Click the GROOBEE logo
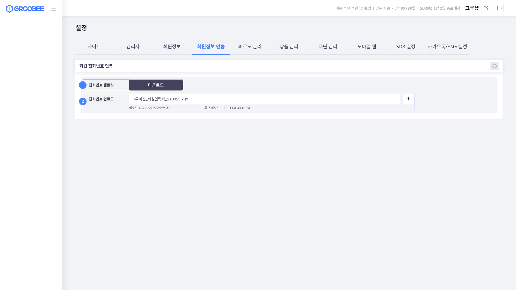Viewport: 516px width, 290px height. [25, 9]
